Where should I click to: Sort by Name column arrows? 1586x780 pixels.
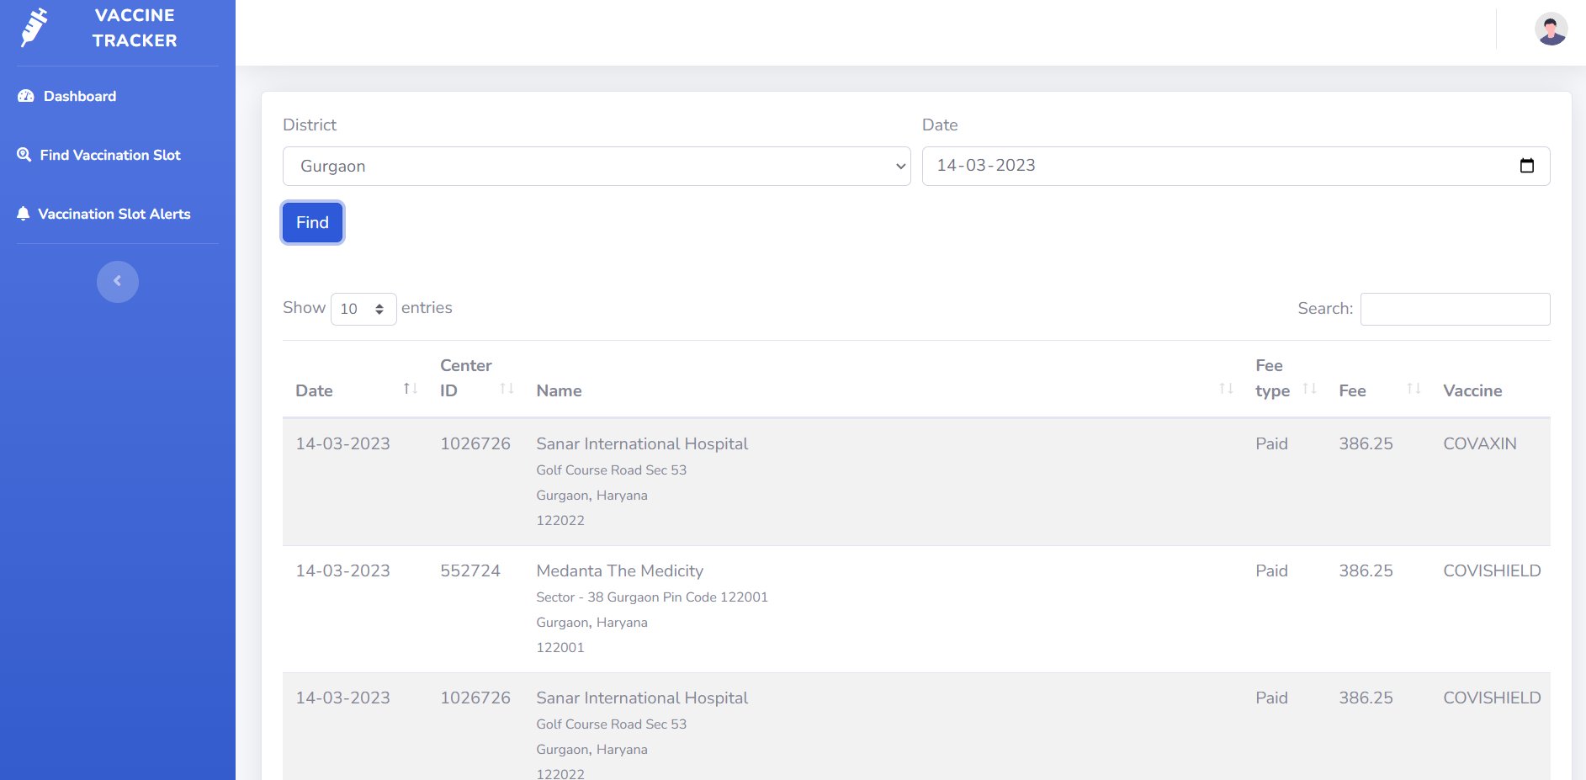tap(1226, 389)
